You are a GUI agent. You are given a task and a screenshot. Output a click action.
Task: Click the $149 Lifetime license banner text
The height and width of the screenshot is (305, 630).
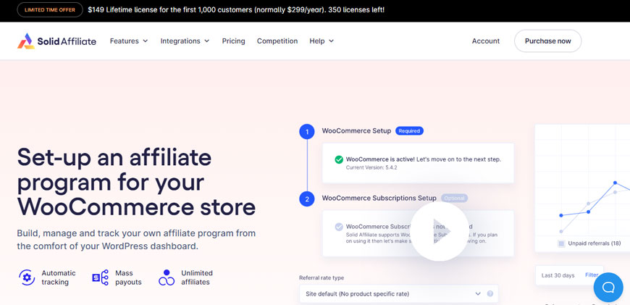coord(236,10)
